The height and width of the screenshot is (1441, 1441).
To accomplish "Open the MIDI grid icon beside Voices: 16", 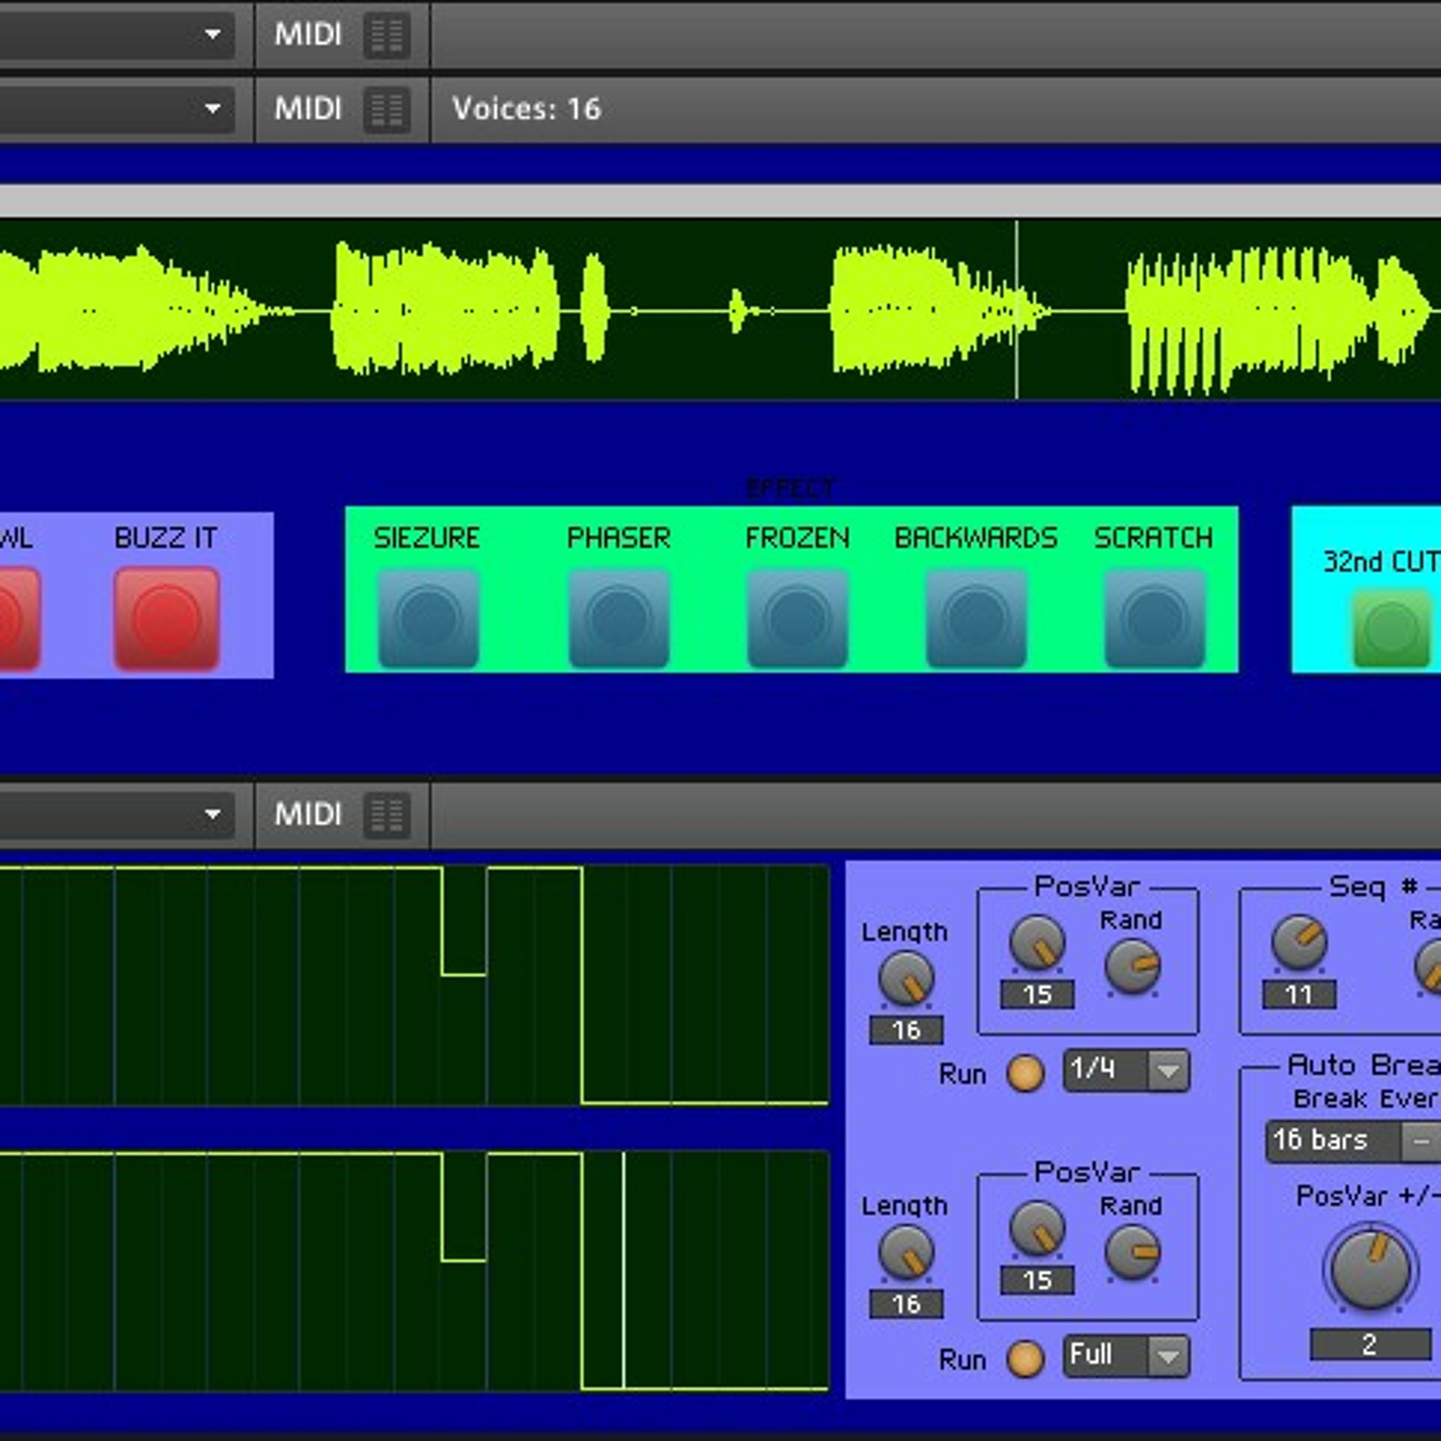I will 386,110.
